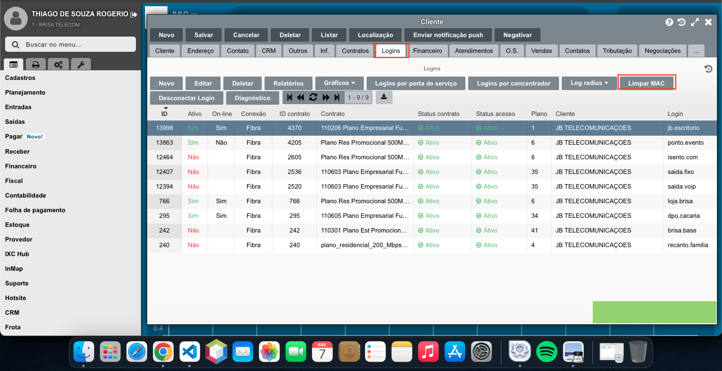
Task: Open the gears settings tab in the sidebar
Action: [58, 64]
